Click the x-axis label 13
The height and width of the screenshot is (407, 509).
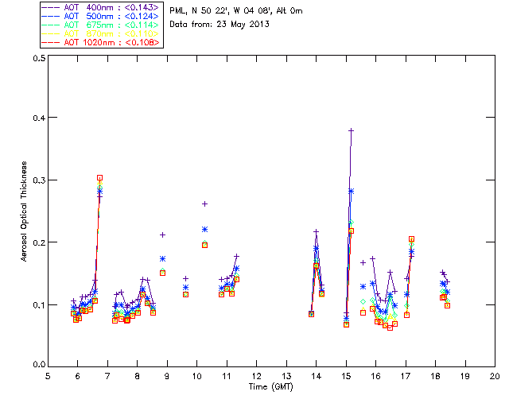coord(286,376)
